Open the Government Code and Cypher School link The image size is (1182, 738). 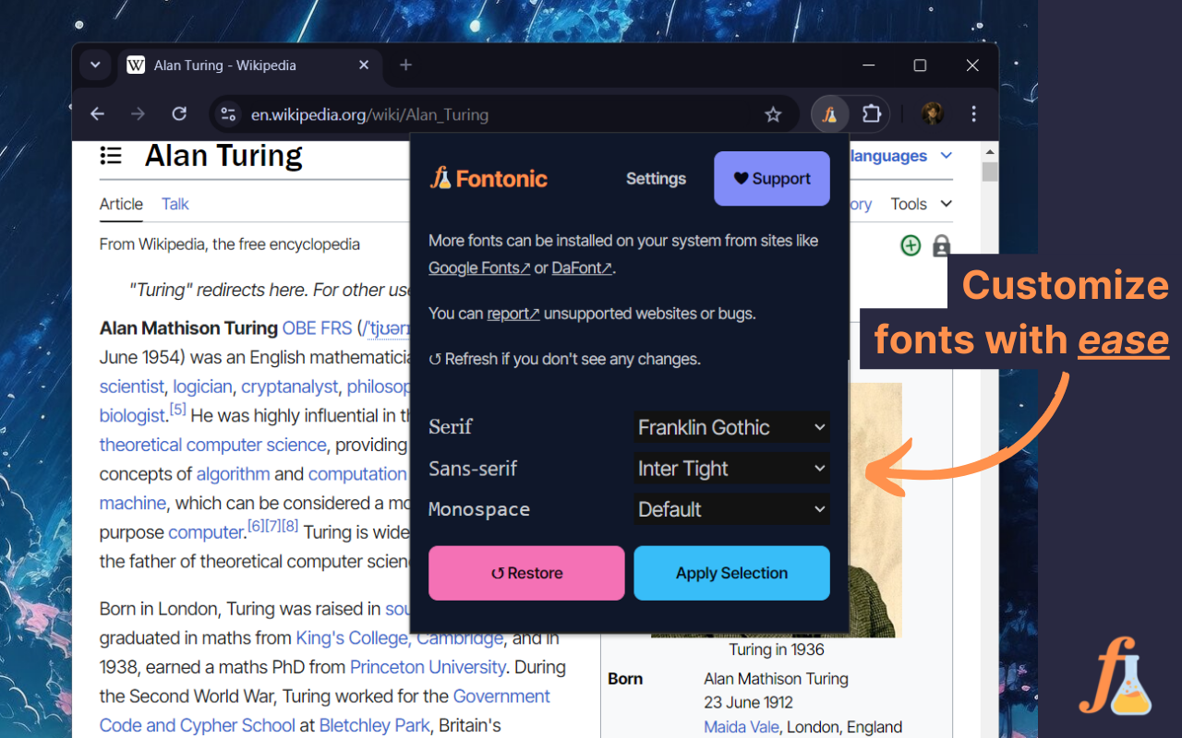coord(325,710)
